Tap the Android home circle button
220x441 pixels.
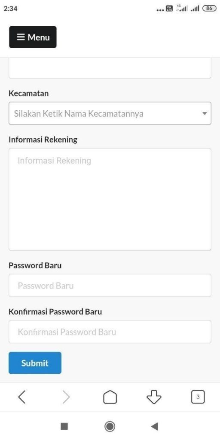point(110,426)
